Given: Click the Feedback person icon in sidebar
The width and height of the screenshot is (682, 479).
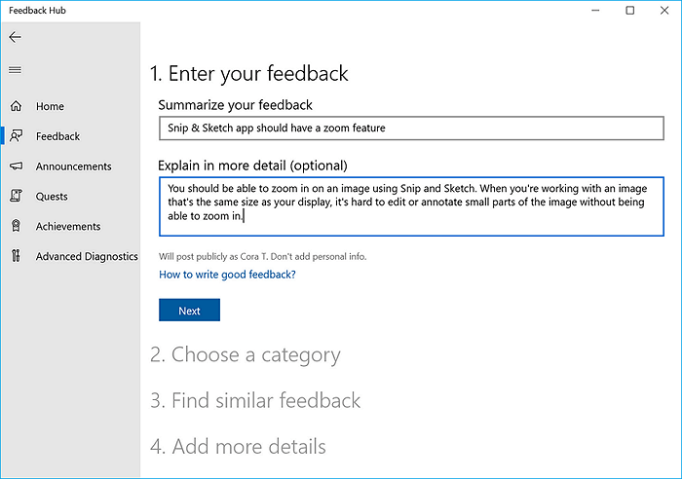Looking at the screenshot, I should point(16,136).
